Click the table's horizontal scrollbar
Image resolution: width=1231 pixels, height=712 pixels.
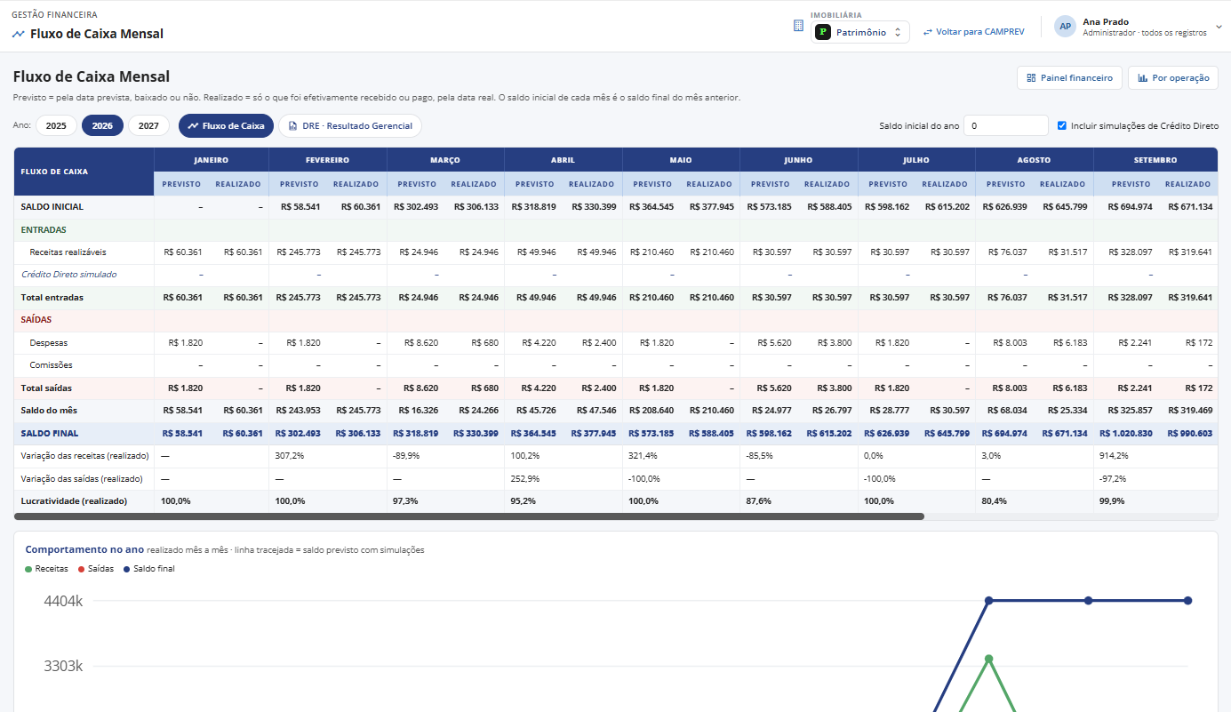(469, 516)
